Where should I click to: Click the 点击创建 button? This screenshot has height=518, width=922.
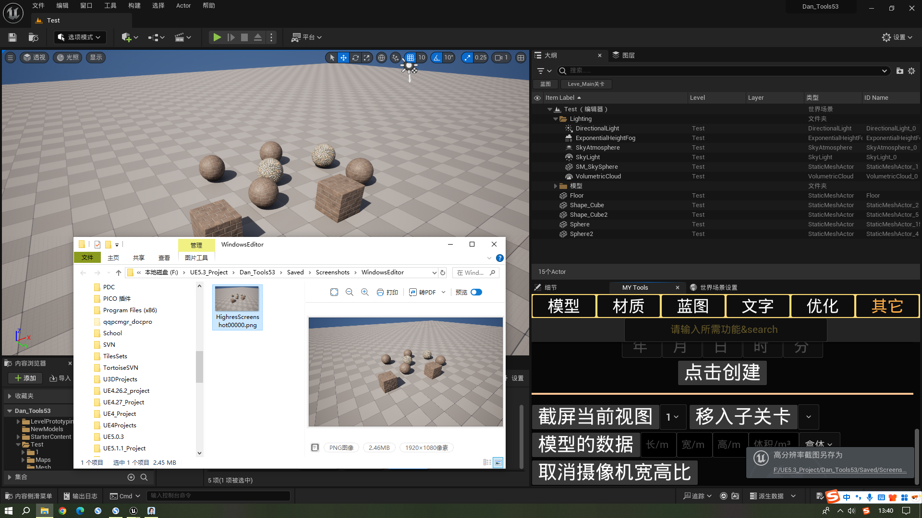click(722, 373)
